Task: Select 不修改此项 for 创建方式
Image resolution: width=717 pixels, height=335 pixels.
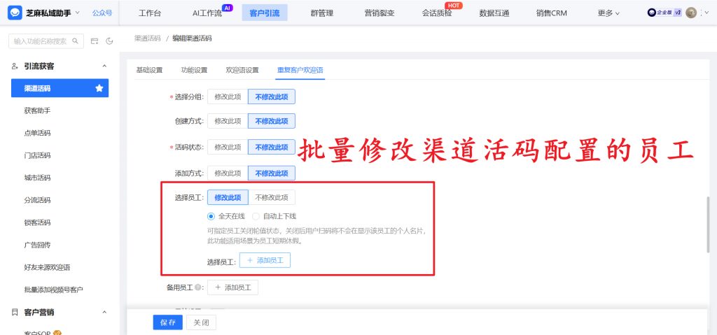Action: pyautogui.click(x=272, y=121)
